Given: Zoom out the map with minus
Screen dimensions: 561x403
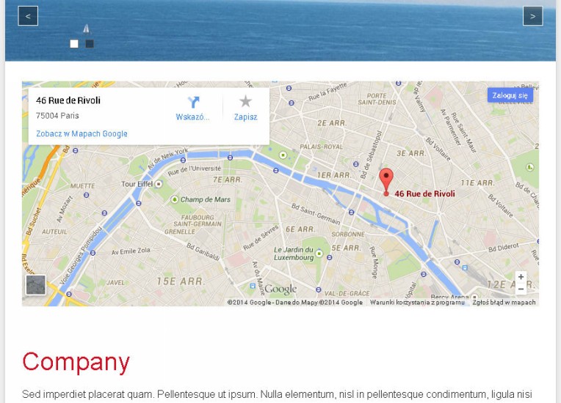Looking at the screenshot, I should tap(521, 289).
